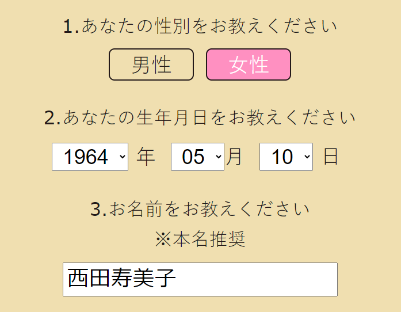Image resolution: width=401 pixels, height=312 pixels.
Task: Click the 日 label beside the day selector
Action: (x=330, y=157)
